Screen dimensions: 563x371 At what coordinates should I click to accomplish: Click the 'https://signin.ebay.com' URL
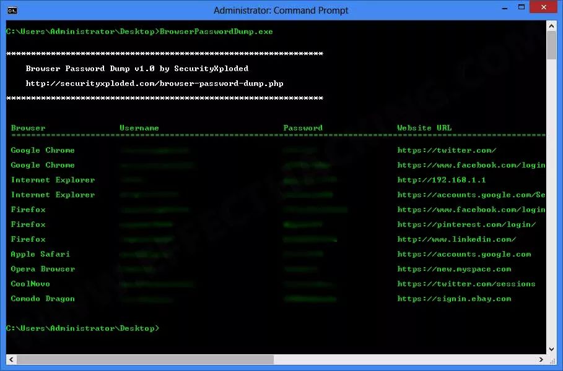[x=454, y=299]
